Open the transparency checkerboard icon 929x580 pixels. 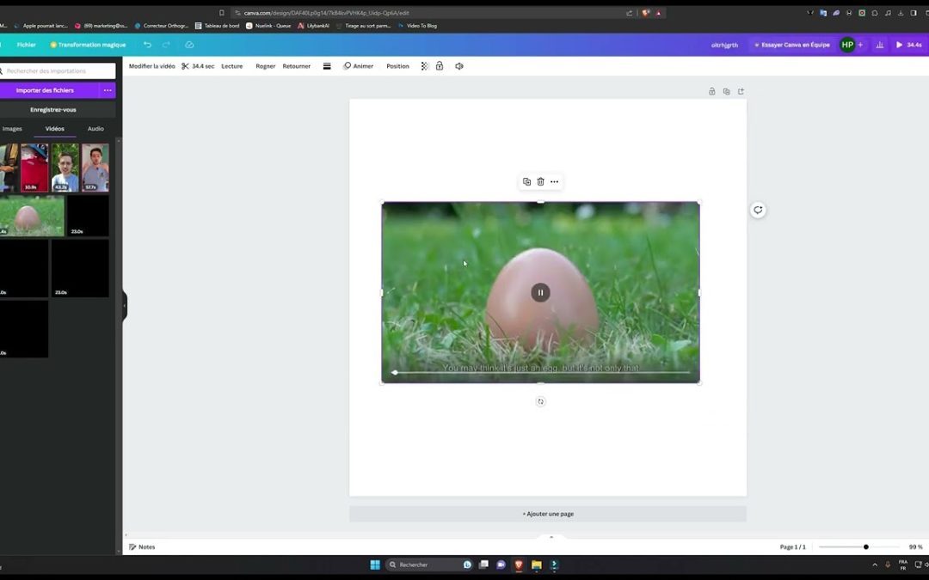(x=425, y=66)
